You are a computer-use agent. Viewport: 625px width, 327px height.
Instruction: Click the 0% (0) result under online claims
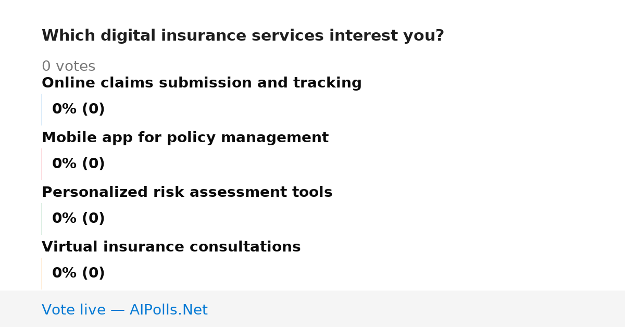pos(78,109)
